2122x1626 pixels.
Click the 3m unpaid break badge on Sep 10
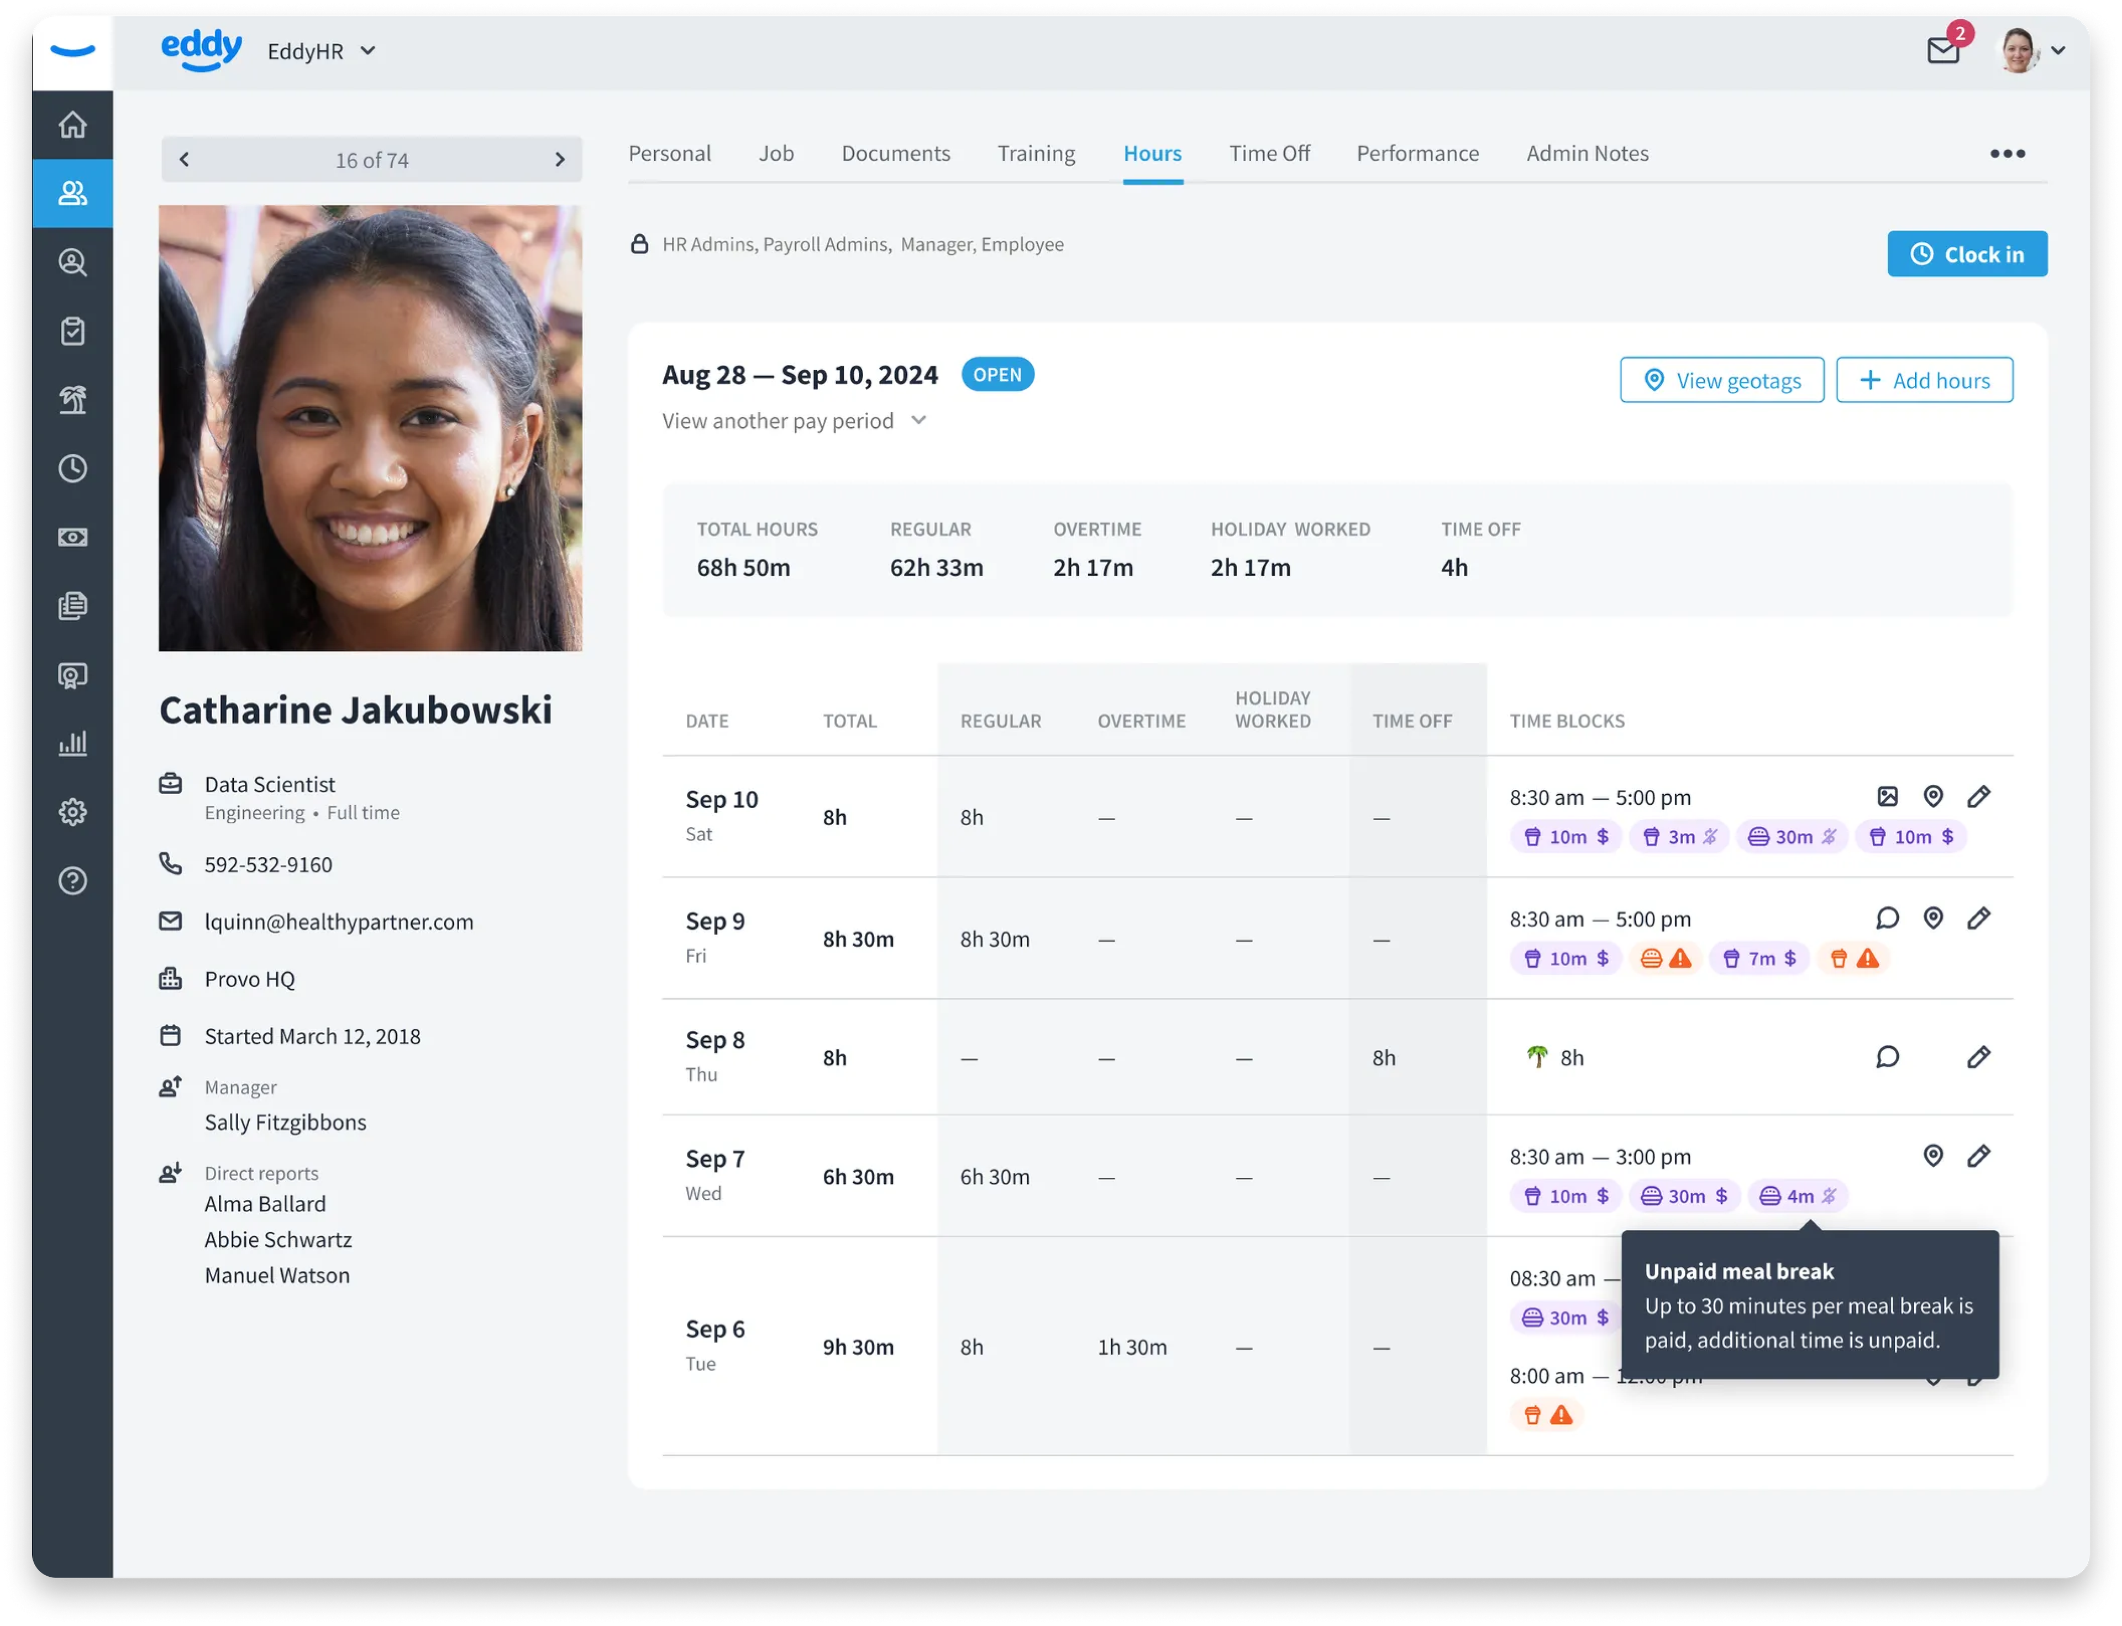(1680, 836)
